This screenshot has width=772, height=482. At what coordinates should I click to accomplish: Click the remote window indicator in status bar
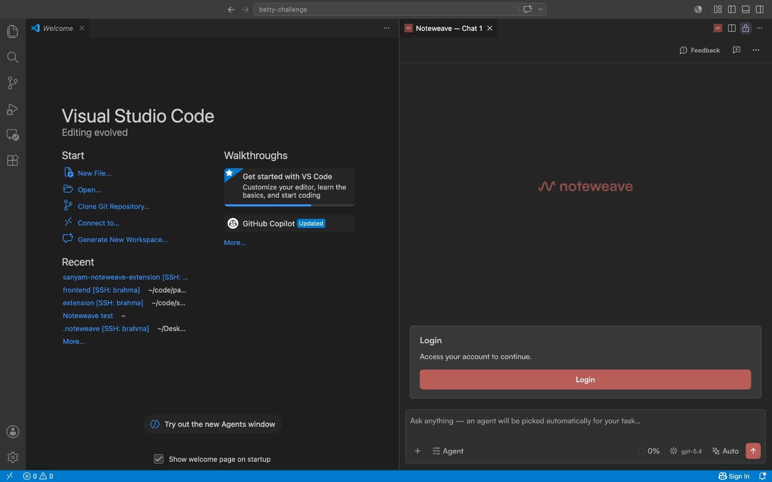tap(9, 476)
